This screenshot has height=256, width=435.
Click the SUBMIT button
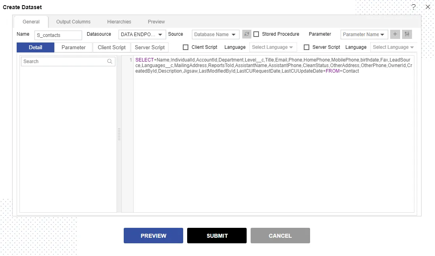[x=217, y=236]
